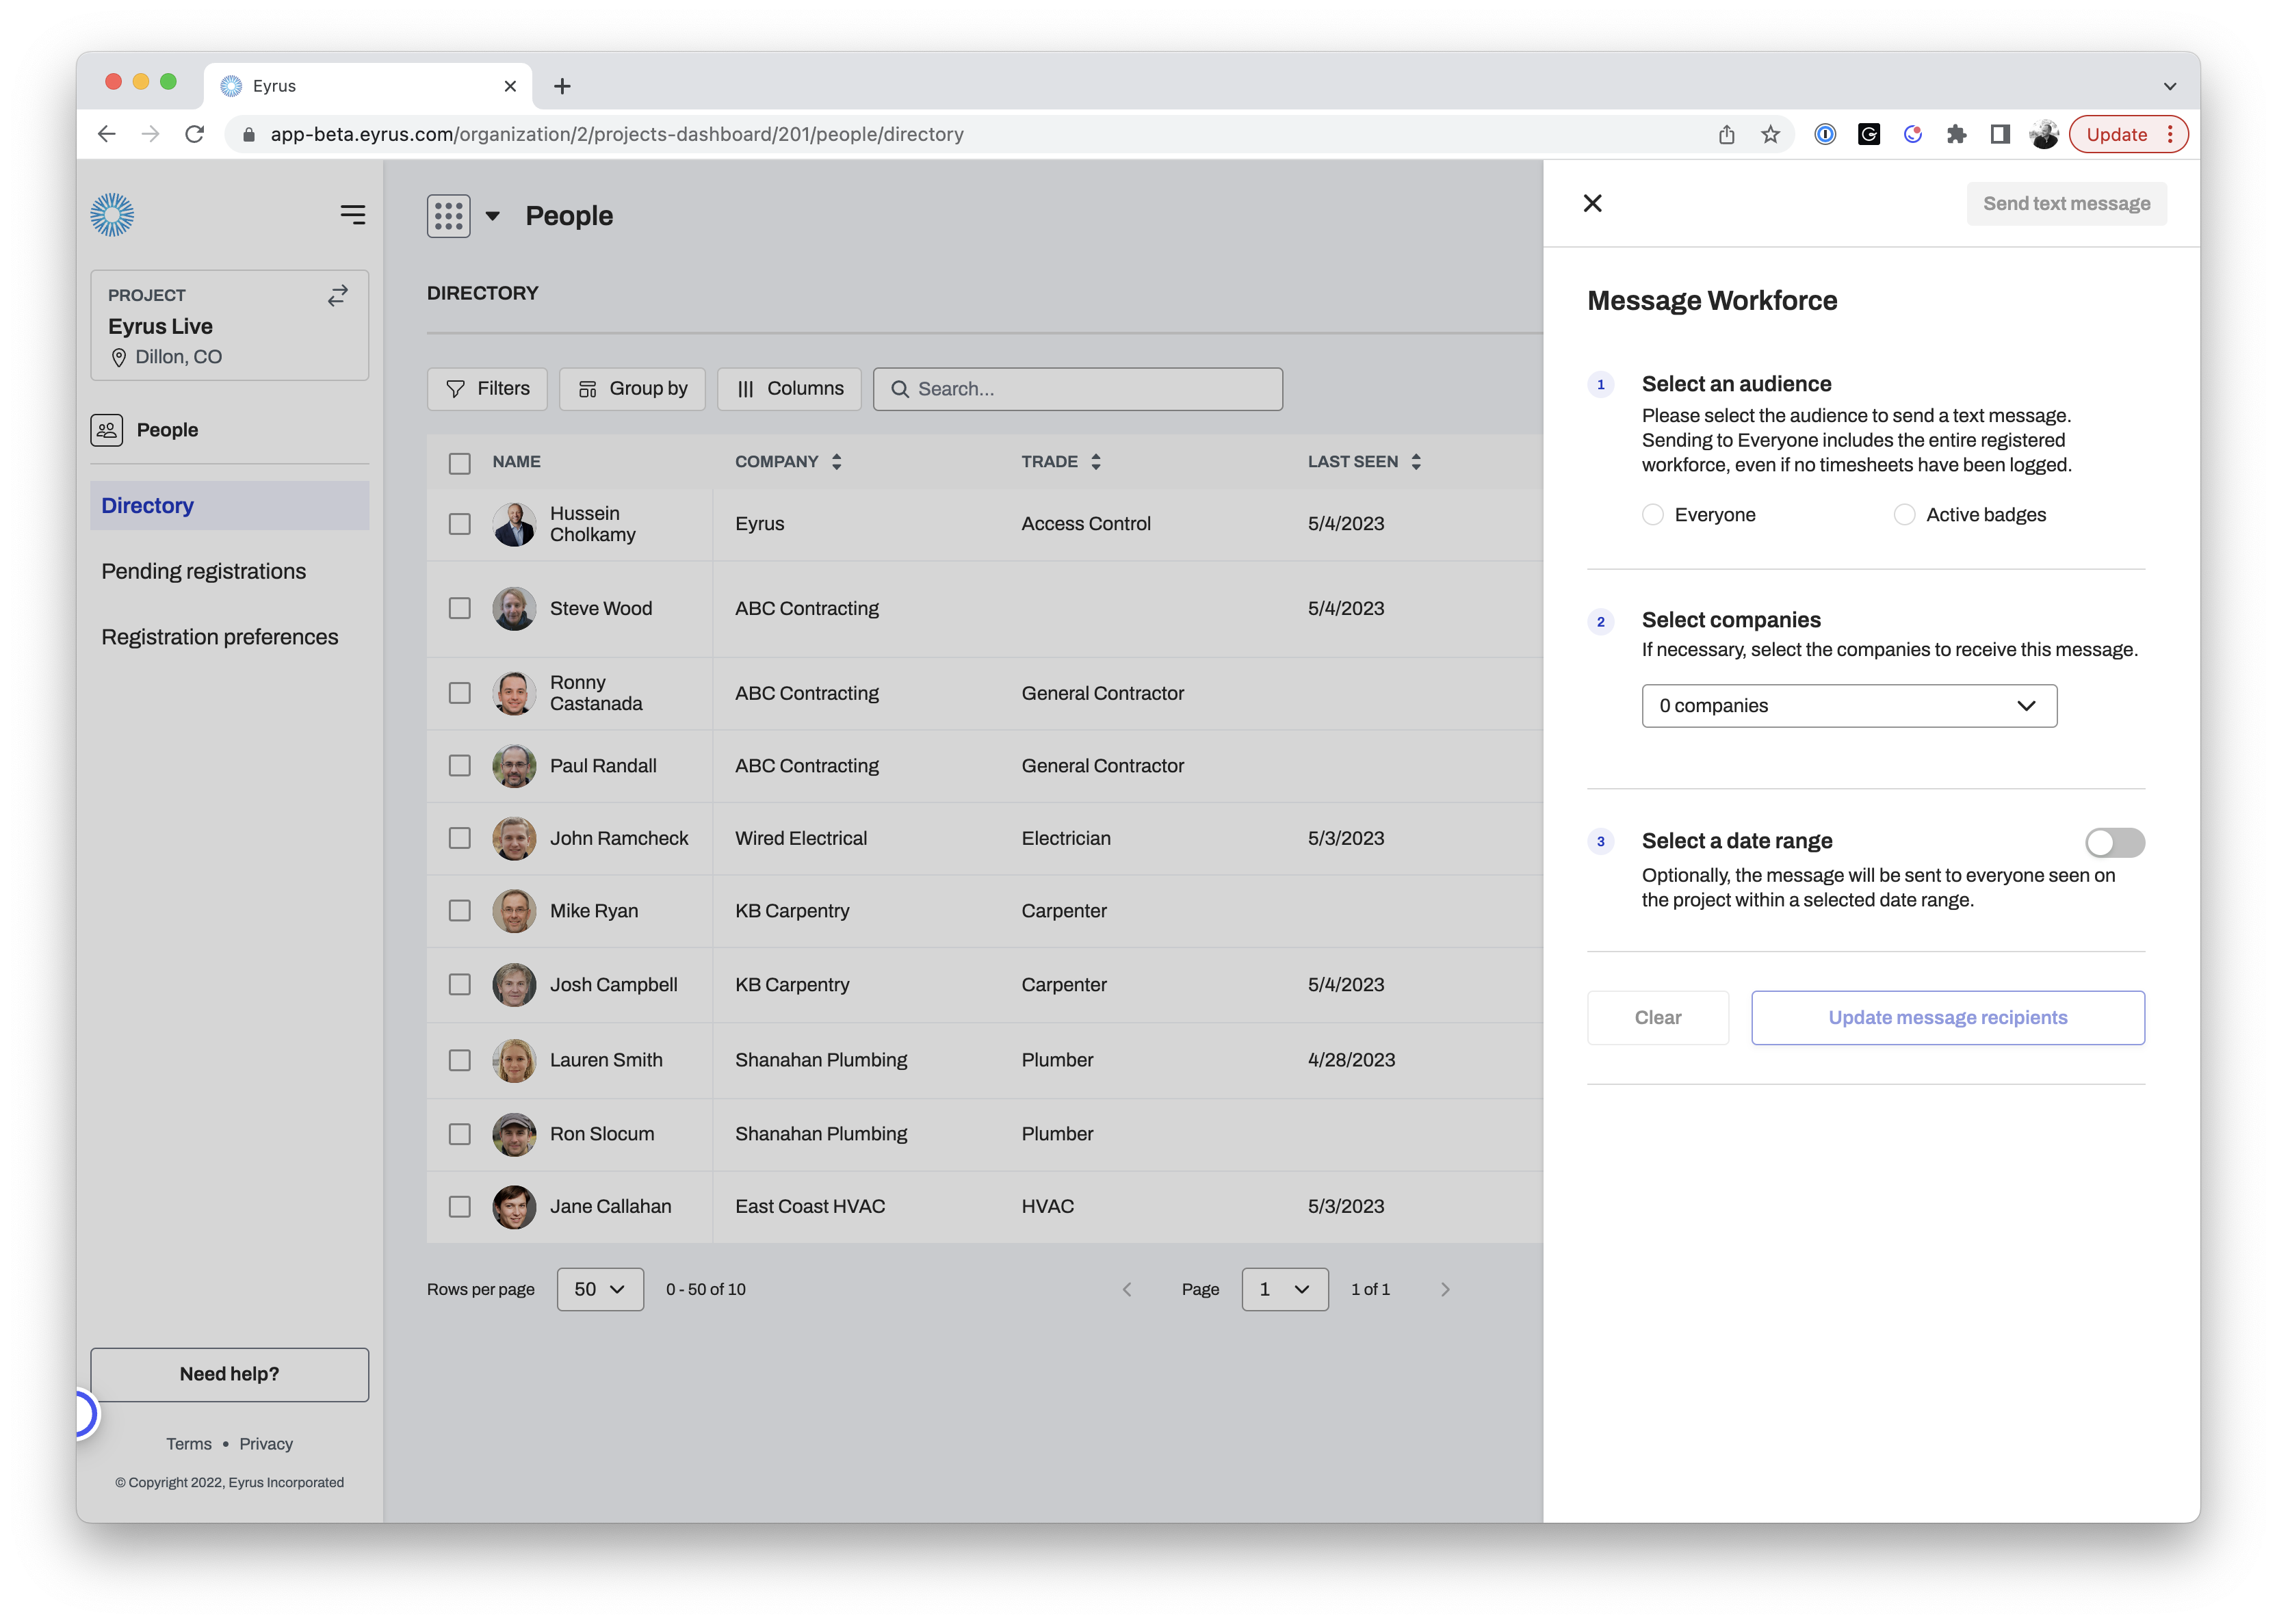Check the Jane Callahan row

[x=459, y=1207]
